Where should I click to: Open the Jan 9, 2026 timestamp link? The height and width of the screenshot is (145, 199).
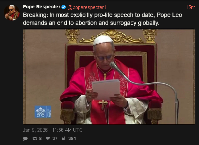coord(35,130)
